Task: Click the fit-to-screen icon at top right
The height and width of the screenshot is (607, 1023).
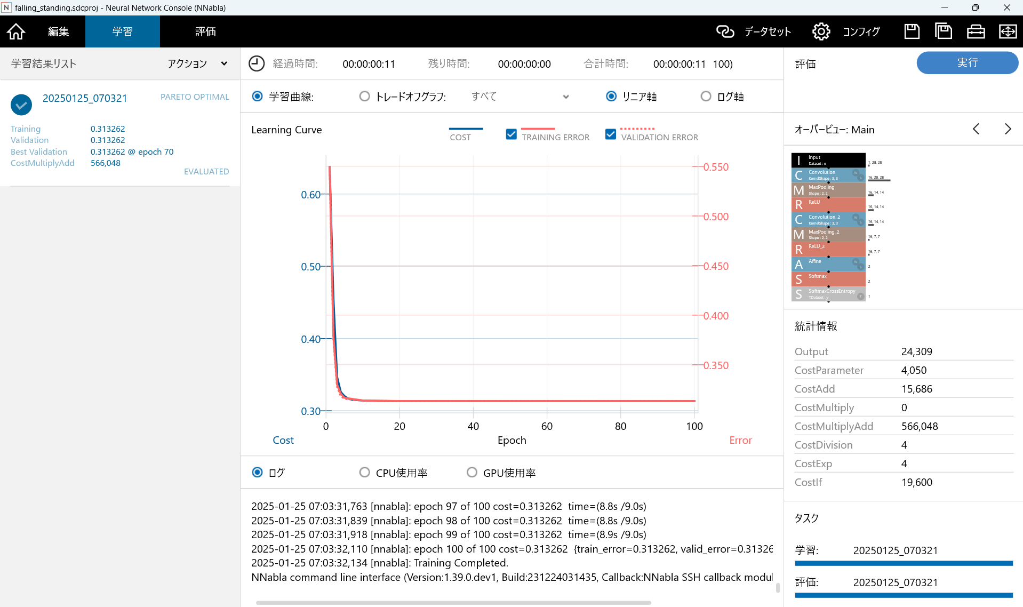Action: pos(1007,31)
